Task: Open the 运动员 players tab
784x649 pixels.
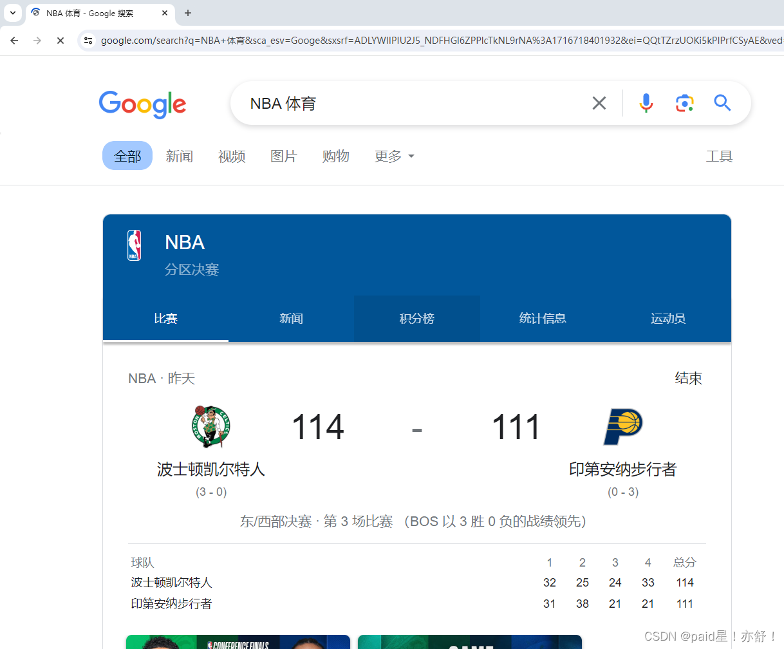Action: click(668, 319)
